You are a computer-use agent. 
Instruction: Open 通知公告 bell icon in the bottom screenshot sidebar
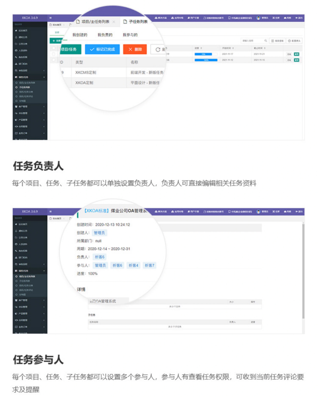[x=16, y=231]
